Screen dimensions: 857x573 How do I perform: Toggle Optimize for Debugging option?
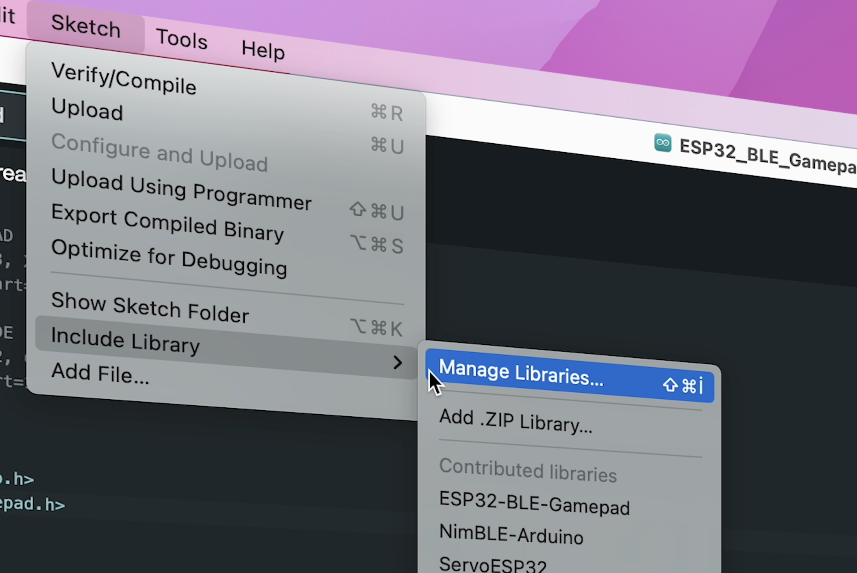[169, 258]
